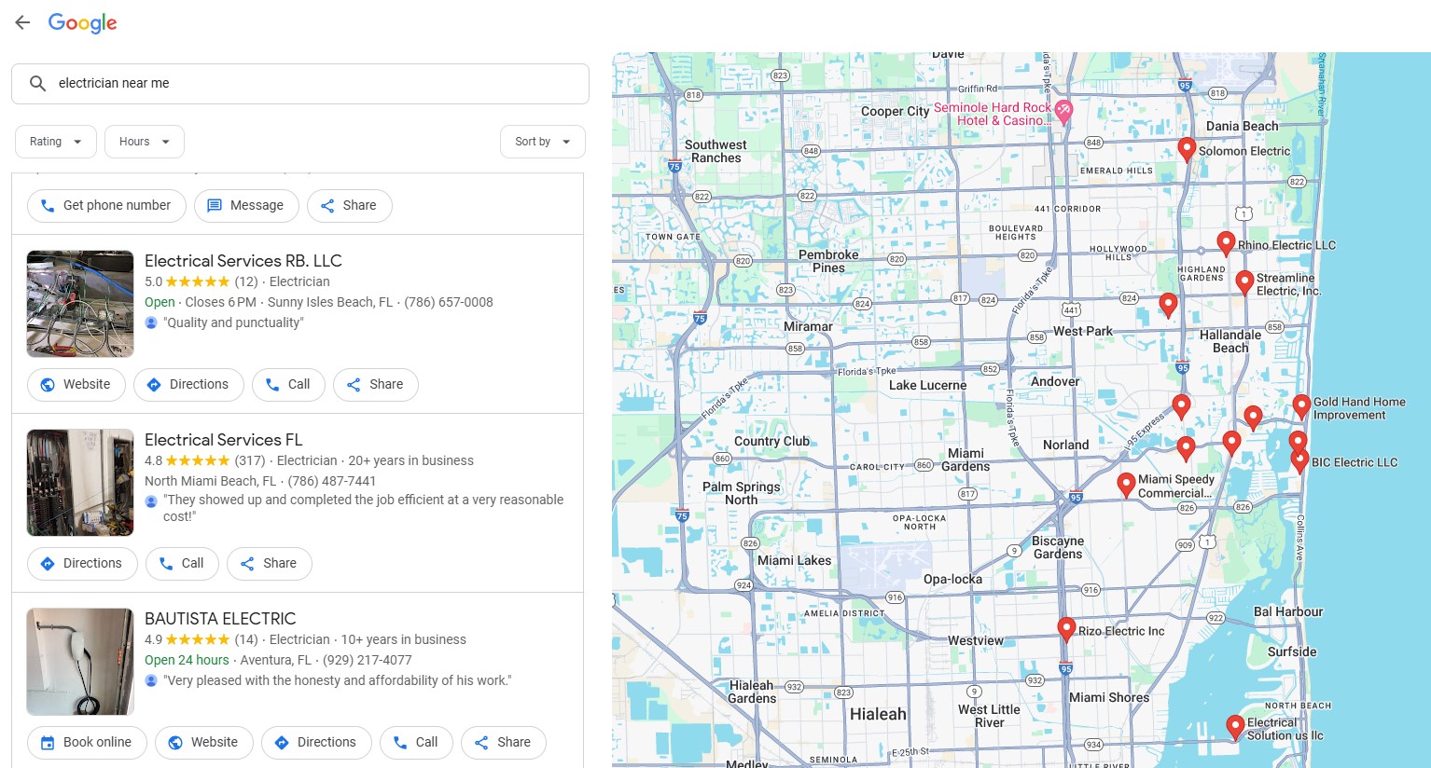
Task: Click the Miramar map label
Action: [808, 326]
